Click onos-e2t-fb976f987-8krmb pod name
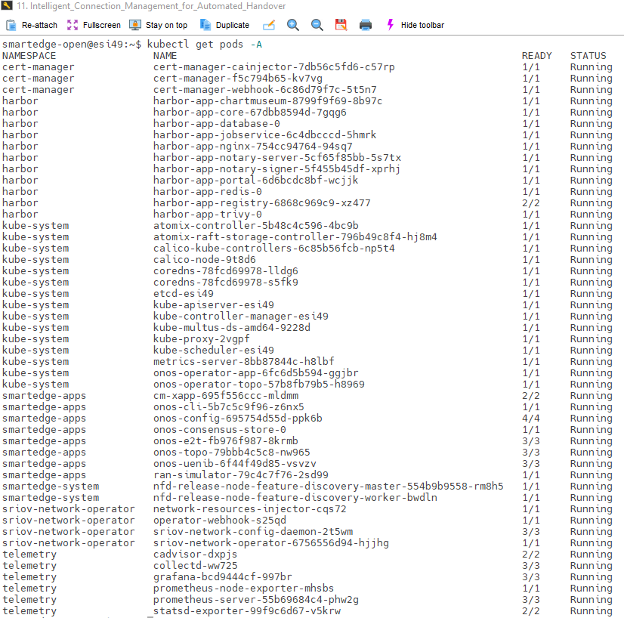Viewport: 624px width, 618px height. click(226, 441)
